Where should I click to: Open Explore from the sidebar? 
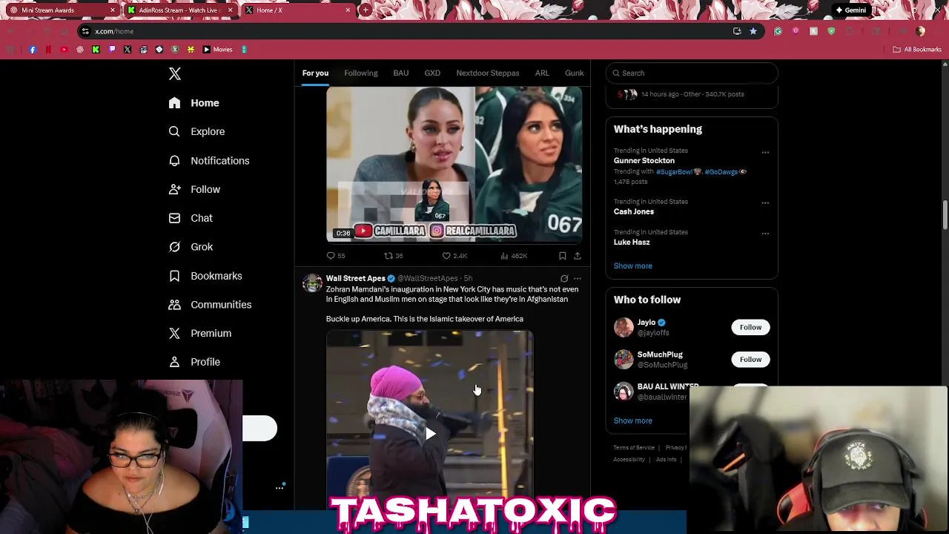point(196,131)
